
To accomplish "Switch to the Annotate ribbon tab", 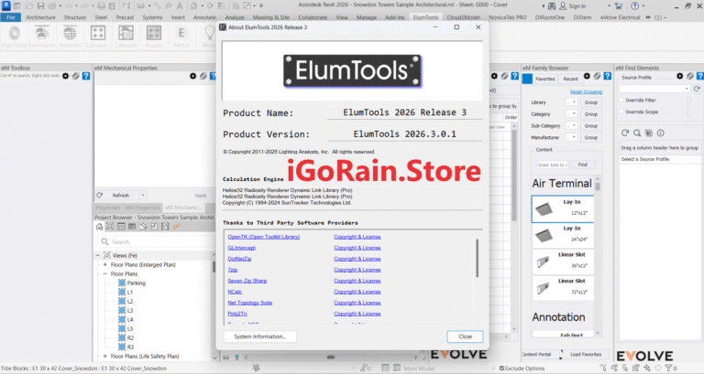I will pyautogui.click(x=204, y=17).
